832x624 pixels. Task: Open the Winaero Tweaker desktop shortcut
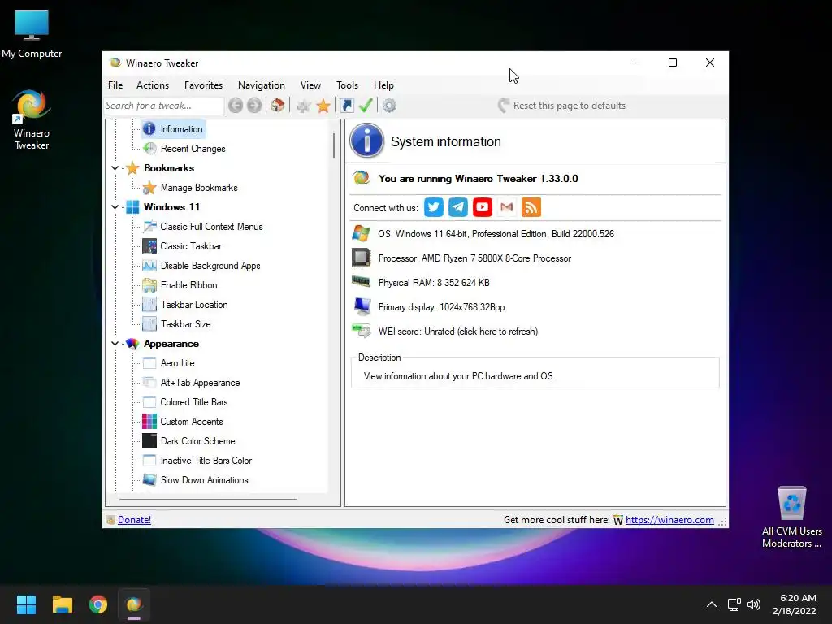(32, 120)
